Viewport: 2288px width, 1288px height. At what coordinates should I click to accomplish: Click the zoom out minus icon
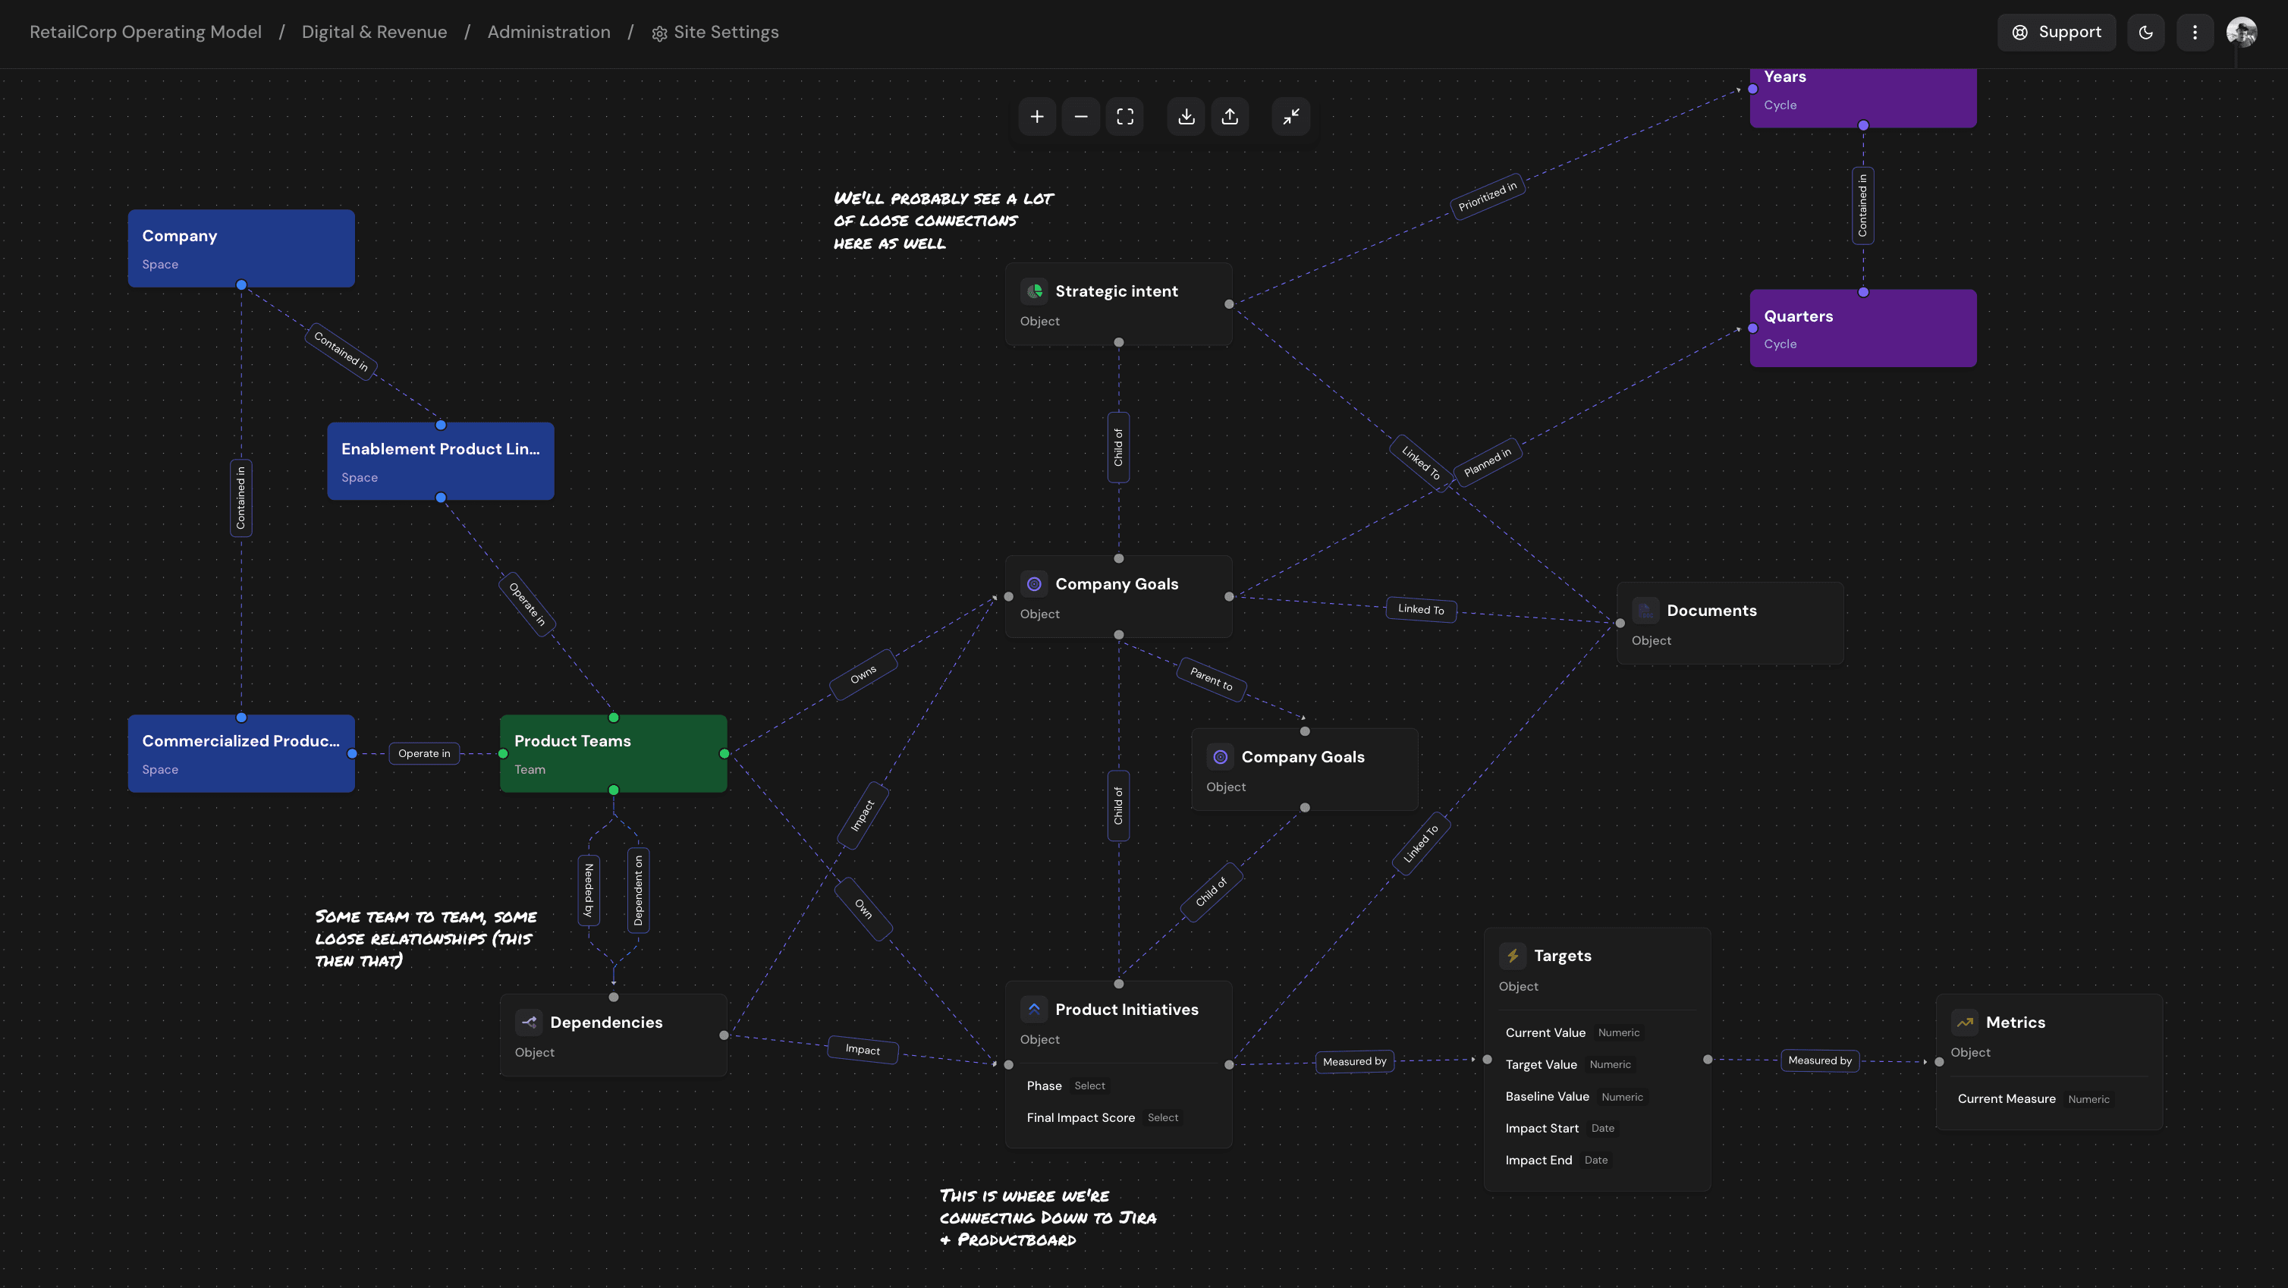pyautogui.click(x=1081, y=116)
